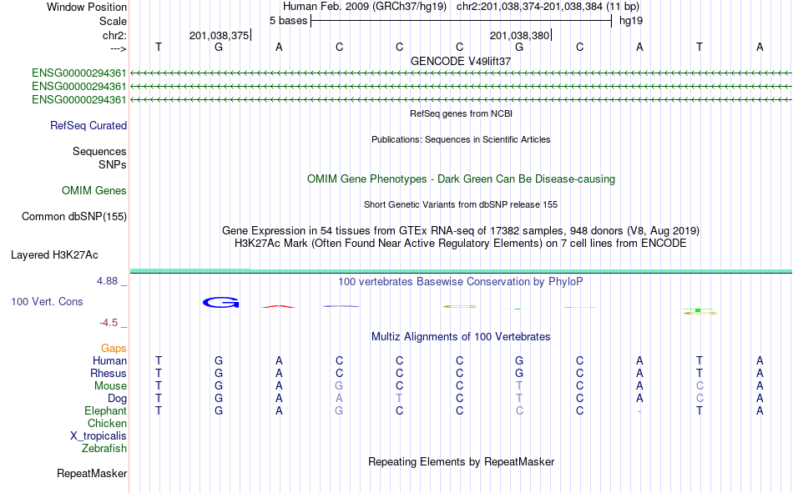Select the Human alignment row label
Viewport: 793px width, 493px height.
coord(109,360)
